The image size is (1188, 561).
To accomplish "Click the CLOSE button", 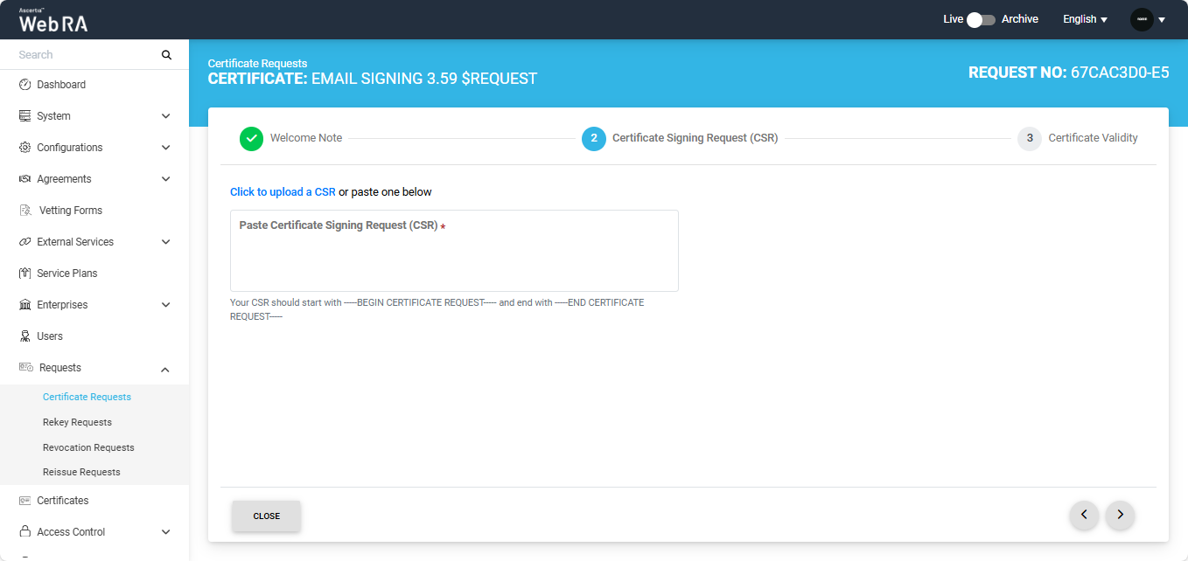I will coord(266,516).
